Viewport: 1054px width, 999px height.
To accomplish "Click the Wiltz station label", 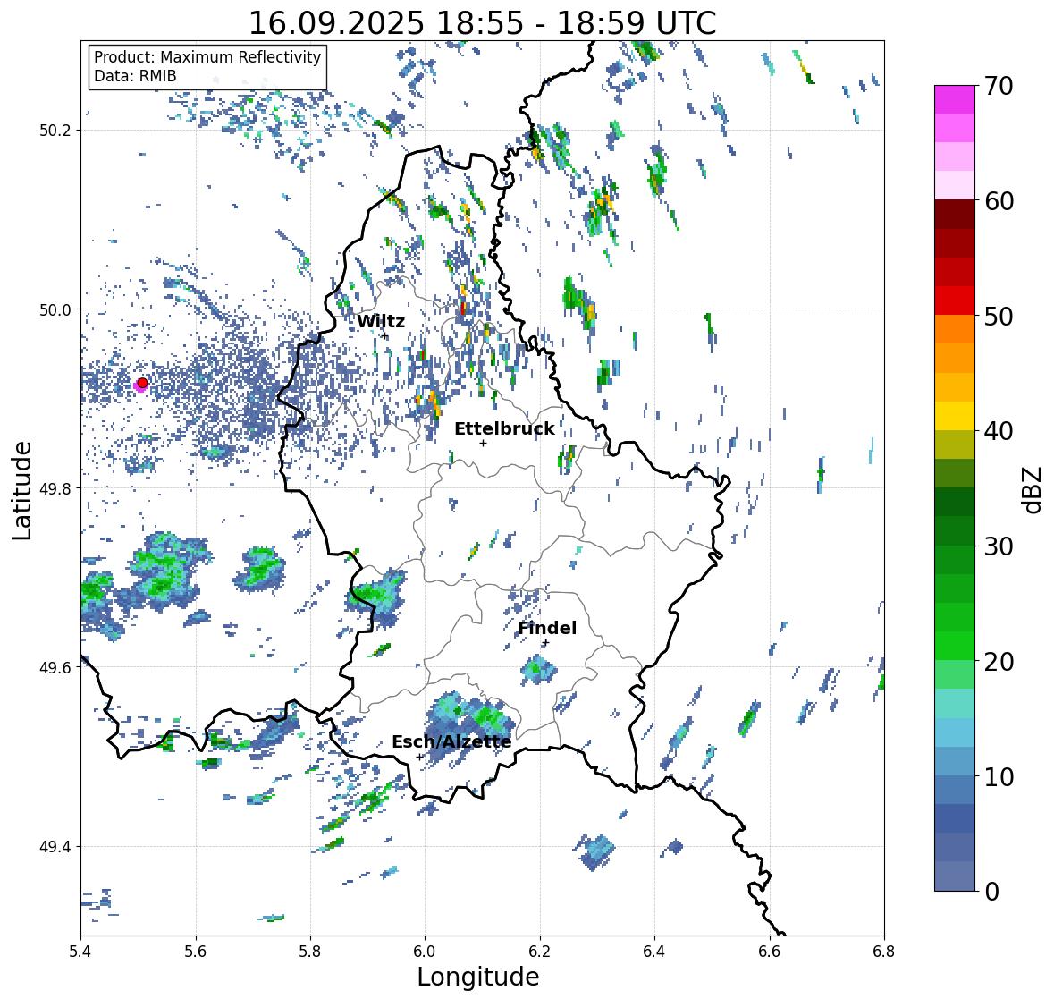I will tap(381, 321).
